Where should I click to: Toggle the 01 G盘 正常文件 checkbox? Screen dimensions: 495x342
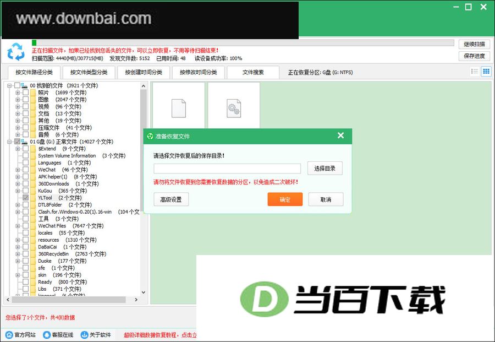(x=17, y=142)
